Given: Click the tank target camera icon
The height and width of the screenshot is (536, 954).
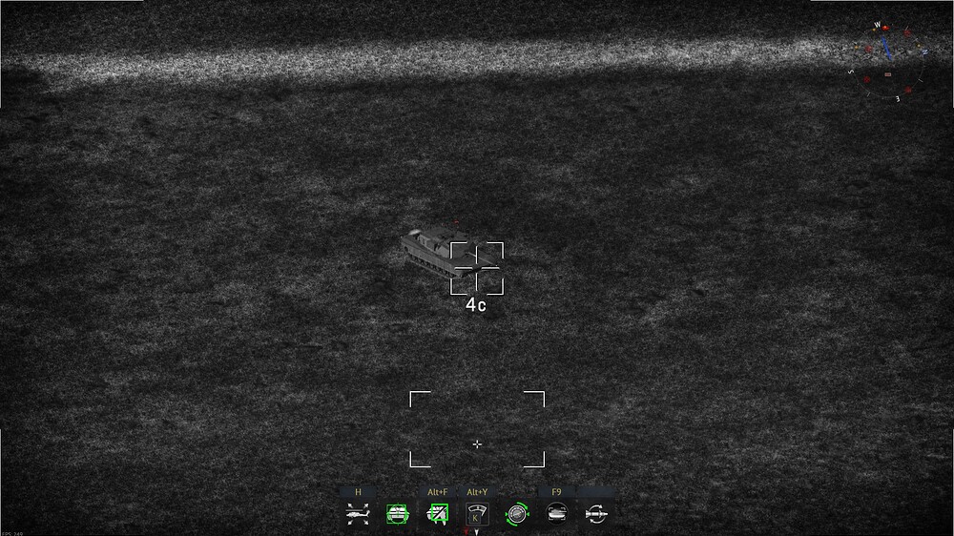Looking at the screenshot, I should [x=557, y=514].
